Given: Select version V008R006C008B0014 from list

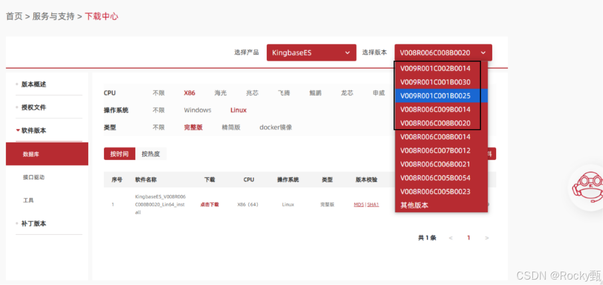Looking at the screenshot, I should tap(441, 137).
